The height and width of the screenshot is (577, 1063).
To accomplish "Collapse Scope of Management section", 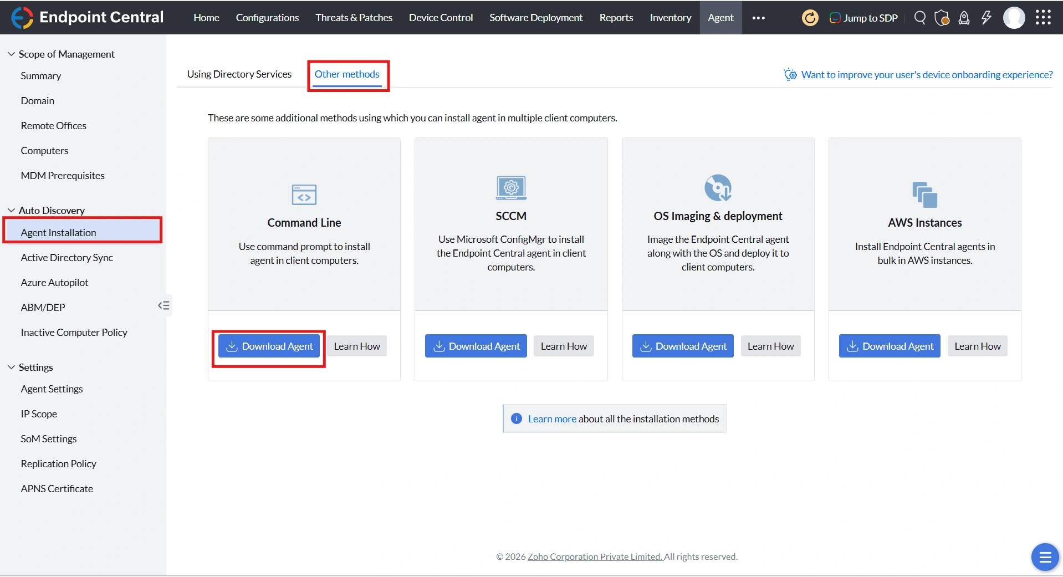I will [11, 54].
